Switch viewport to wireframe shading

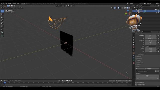tap(124, 8)
